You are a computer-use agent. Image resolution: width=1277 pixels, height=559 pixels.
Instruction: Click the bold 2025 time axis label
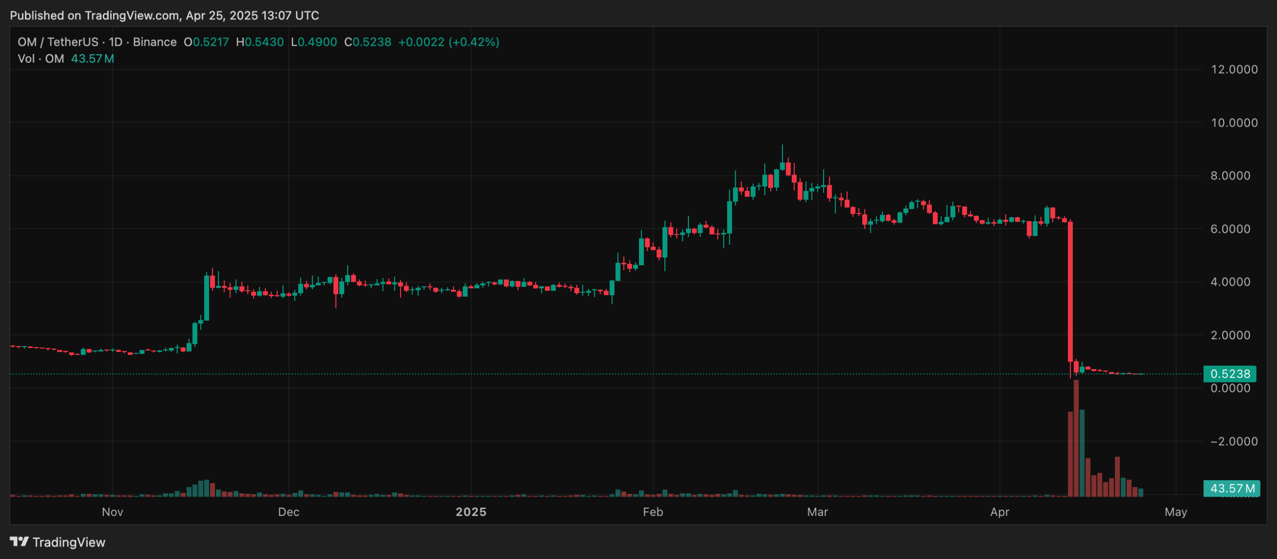471,512
